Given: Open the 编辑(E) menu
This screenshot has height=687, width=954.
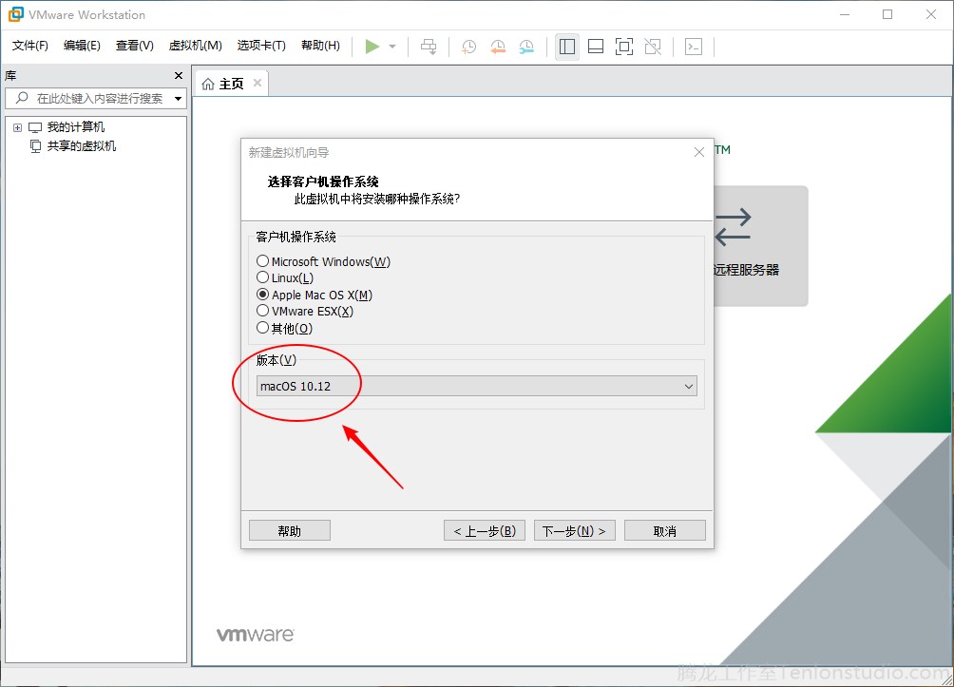Looking at the screenshot, I should click(82, 46).
